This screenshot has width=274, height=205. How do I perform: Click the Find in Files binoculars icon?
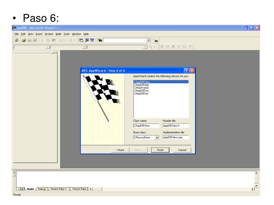coord(100,40)
